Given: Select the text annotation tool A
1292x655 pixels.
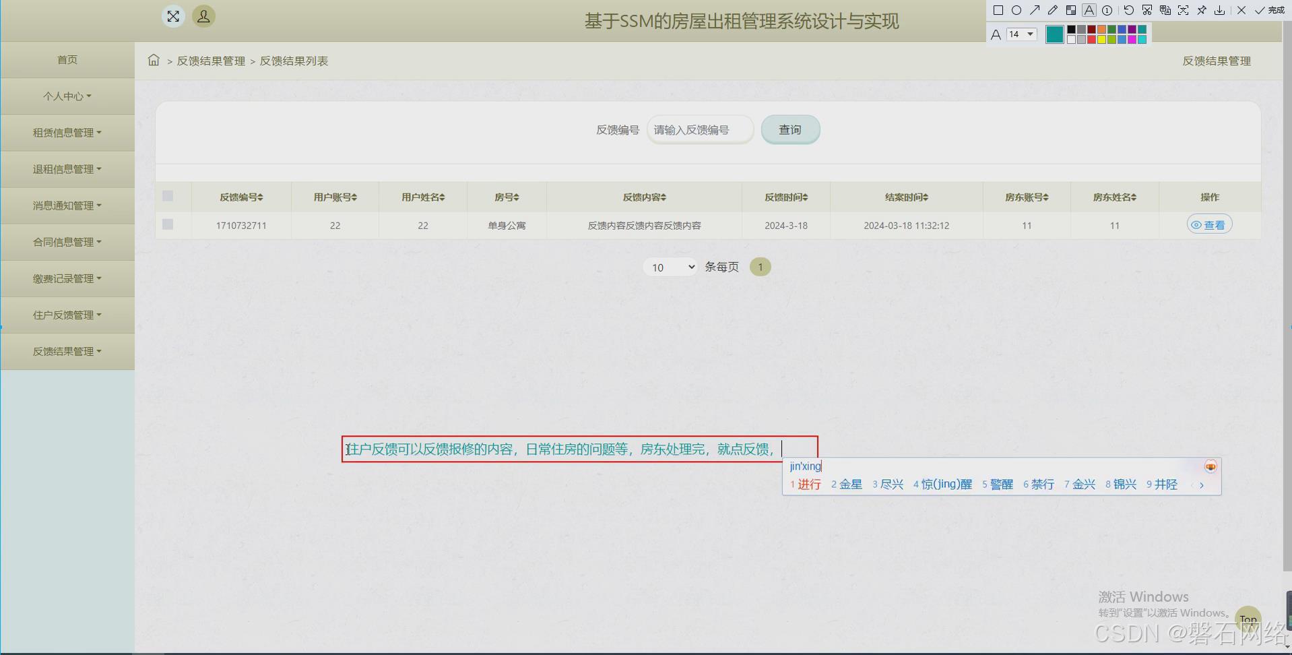Looking at the screenshot, I should (1089, 10).
